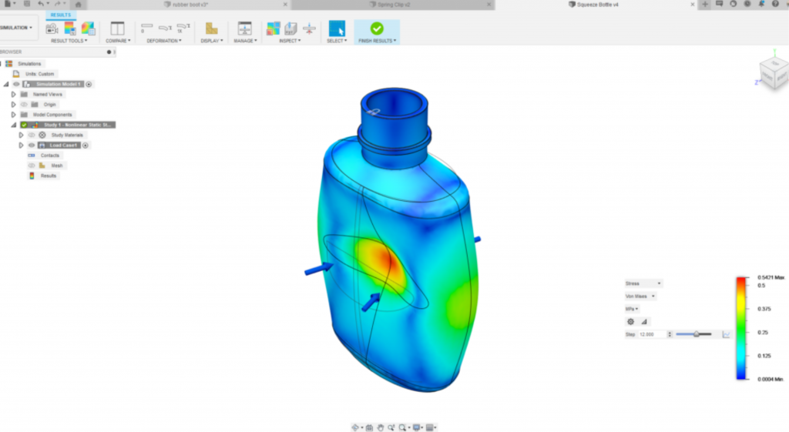Toggle visibility of Simulation Model 1
789x432 pixels.
(x=17, y=84)
